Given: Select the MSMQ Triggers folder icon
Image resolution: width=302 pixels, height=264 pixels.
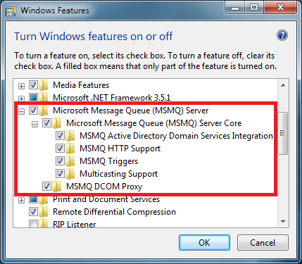Looking at the screenshot, I should click(x=70, y=161).
